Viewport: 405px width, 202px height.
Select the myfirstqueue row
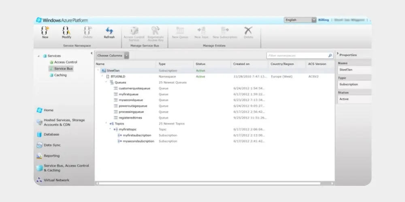(214, 94)
